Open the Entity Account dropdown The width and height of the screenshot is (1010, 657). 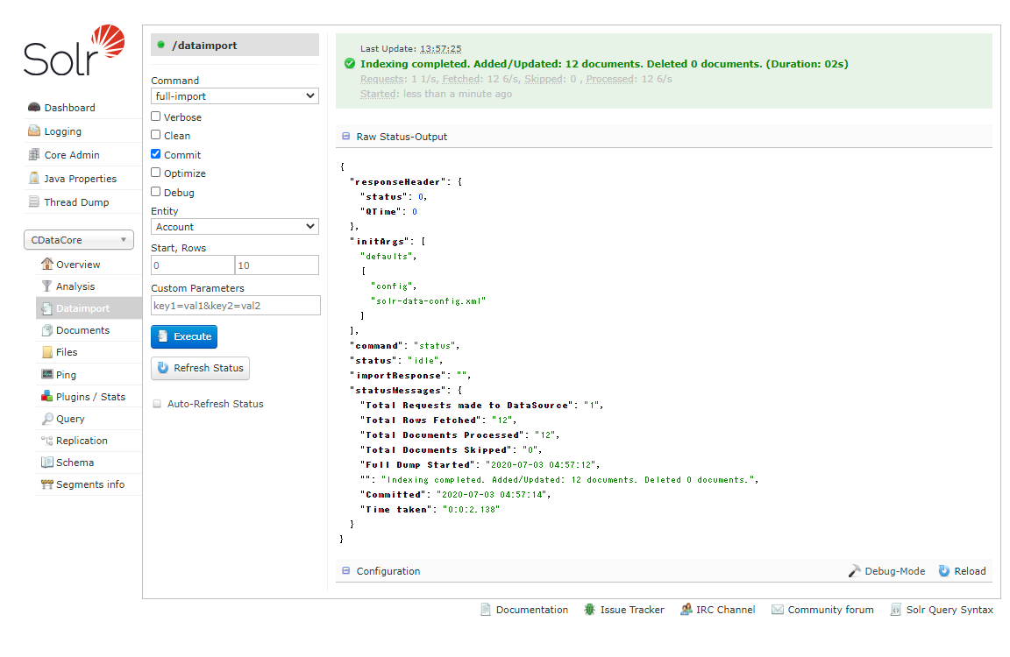coord(234,227)
